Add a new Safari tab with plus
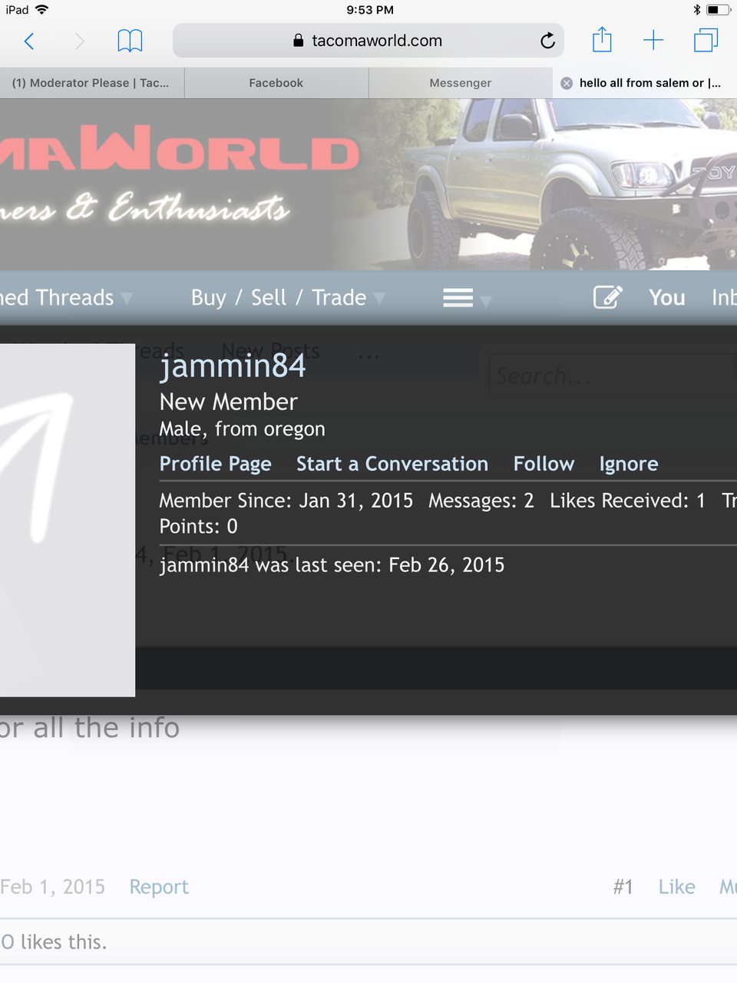The height and width of the screenshot is (983, 737). click(x=653, y=40)
